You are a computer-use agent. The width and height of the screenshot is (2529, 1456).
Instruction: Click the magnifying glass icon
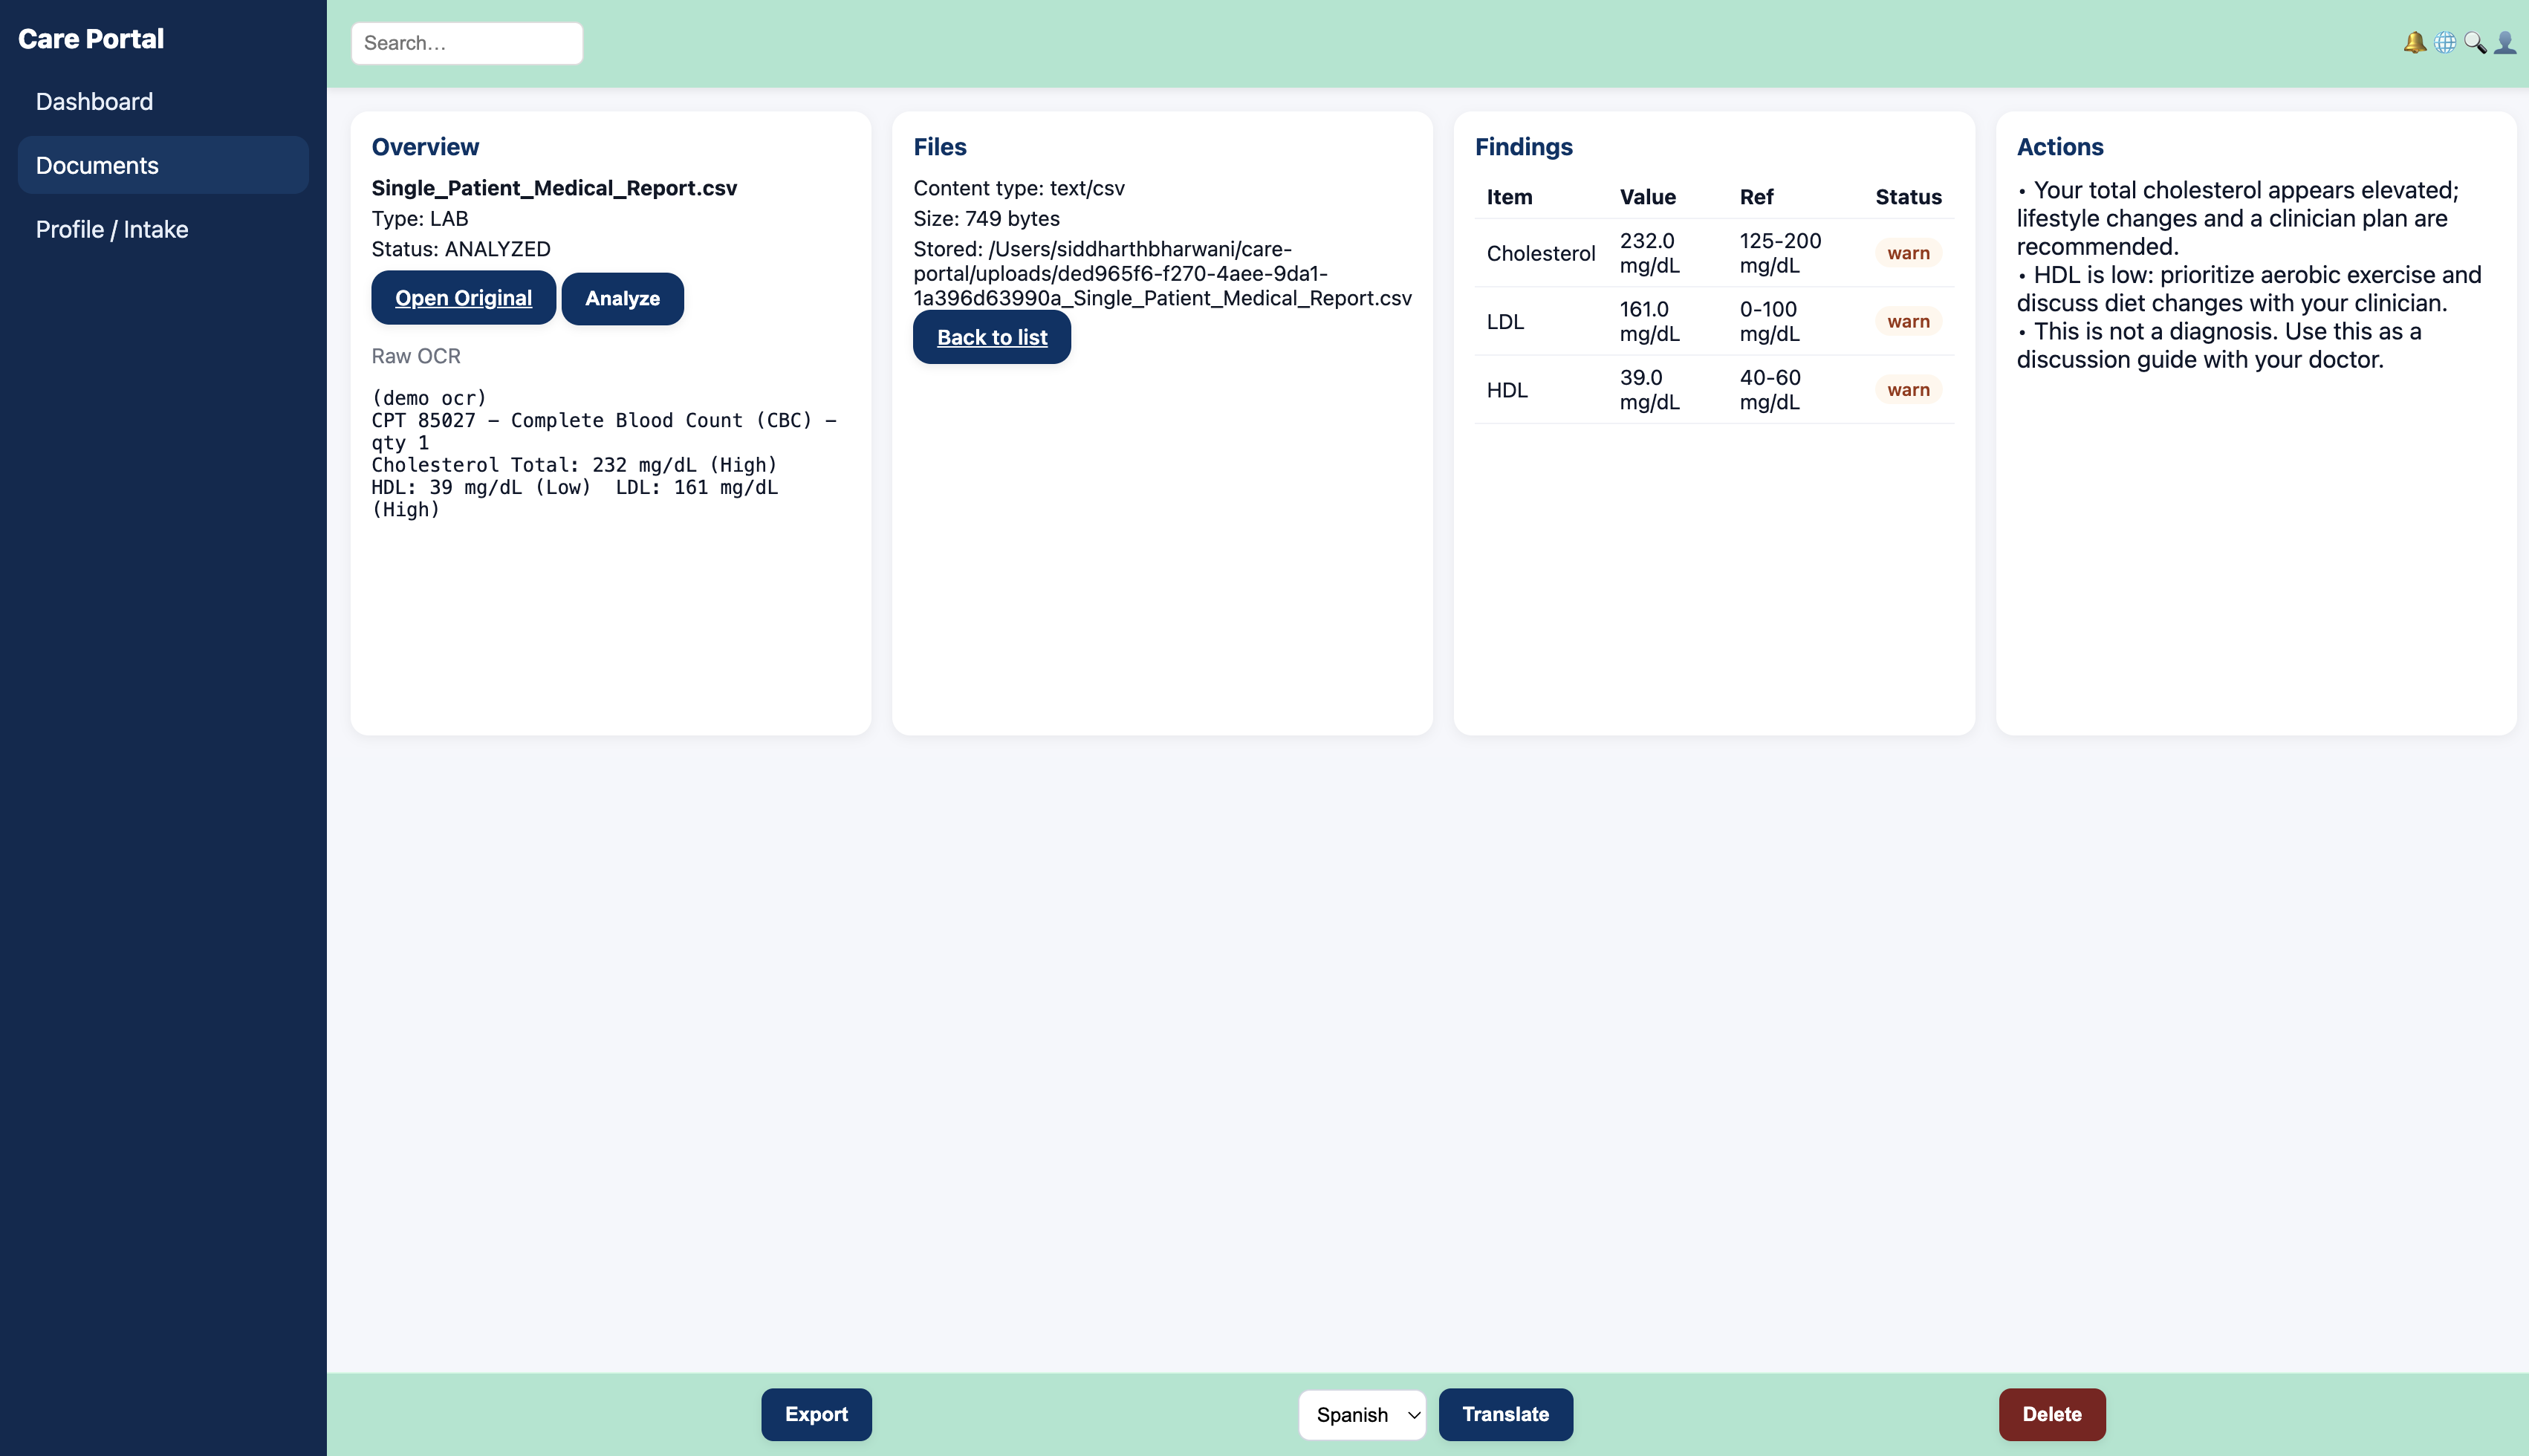[2475, 43]
